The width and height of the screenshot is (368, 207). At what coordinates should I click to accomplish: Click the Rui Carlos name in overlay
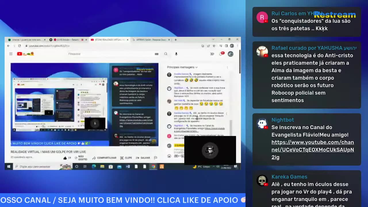tap(297, 14)
